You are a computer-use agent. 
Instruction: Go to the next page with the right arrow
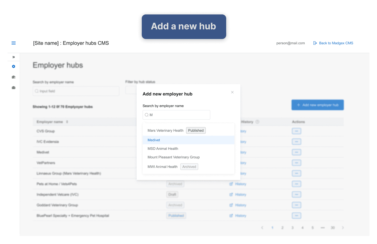343,228
